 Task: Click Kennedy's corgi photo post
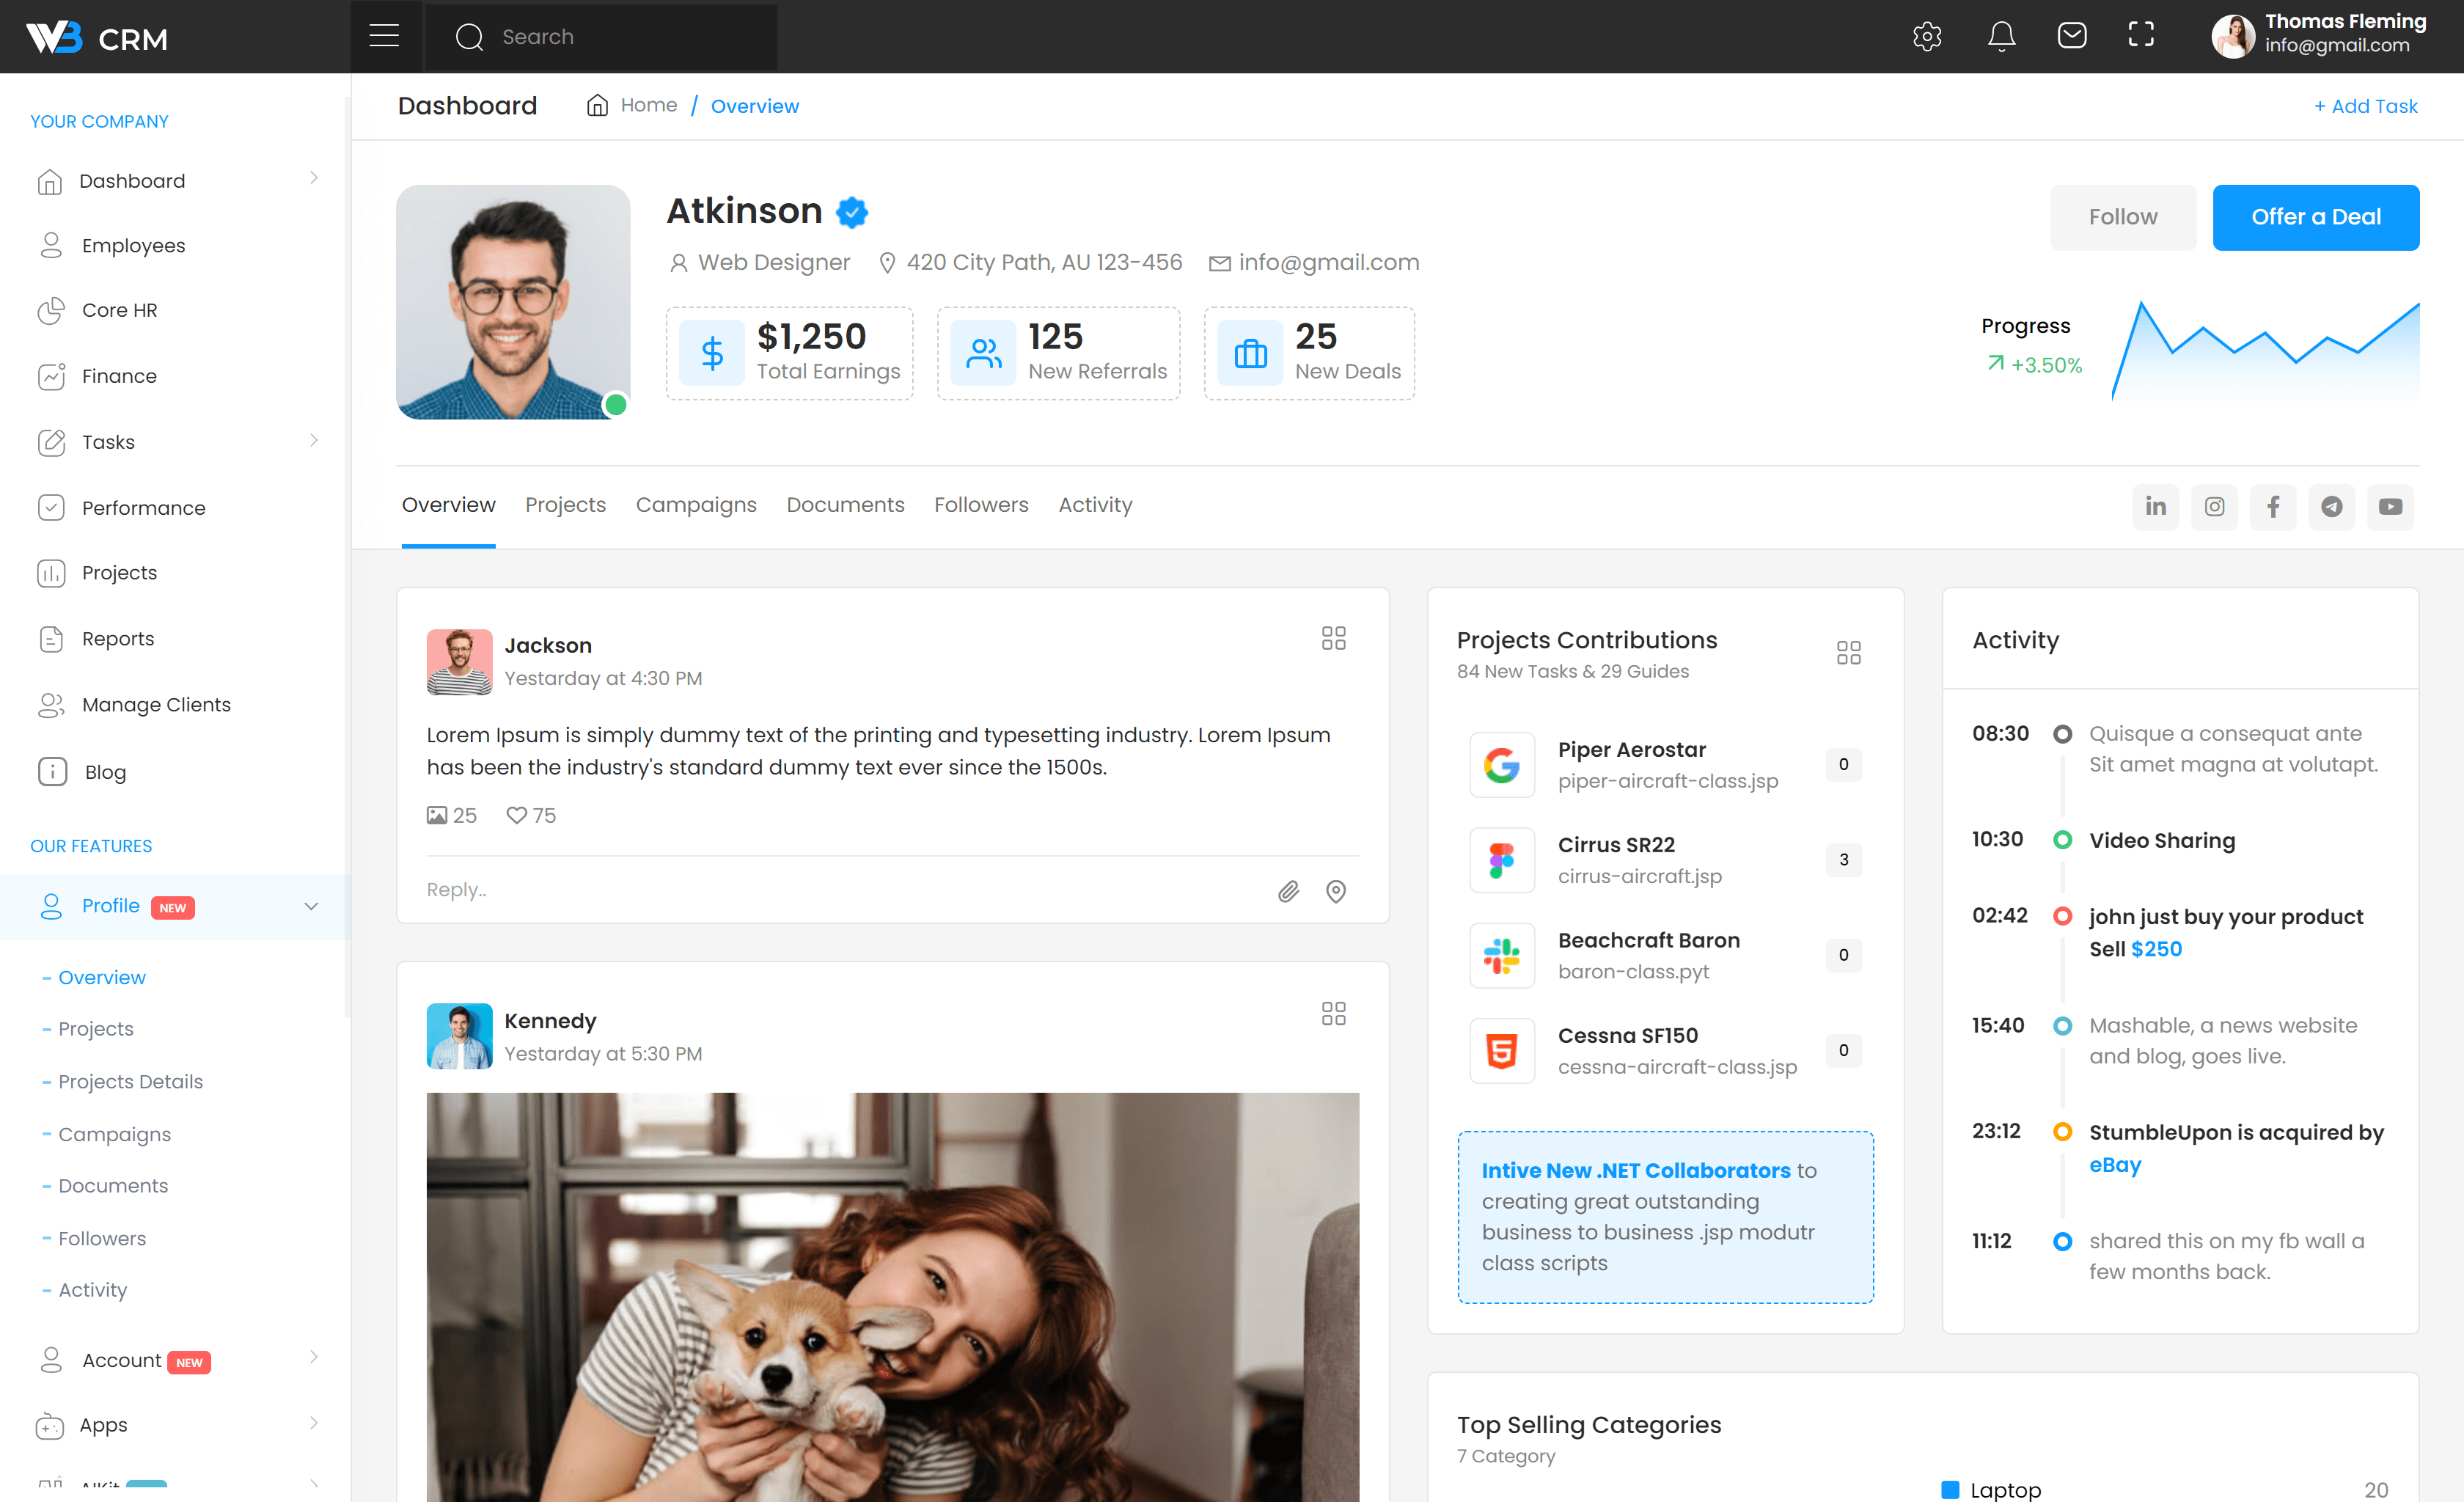[893, 1297]
